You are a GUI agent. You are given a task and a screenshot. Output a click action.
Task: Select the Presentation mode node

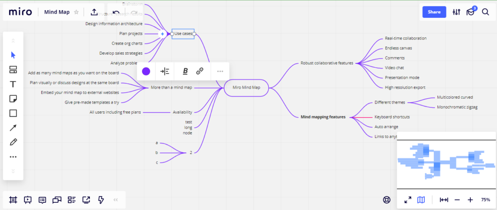402,77
